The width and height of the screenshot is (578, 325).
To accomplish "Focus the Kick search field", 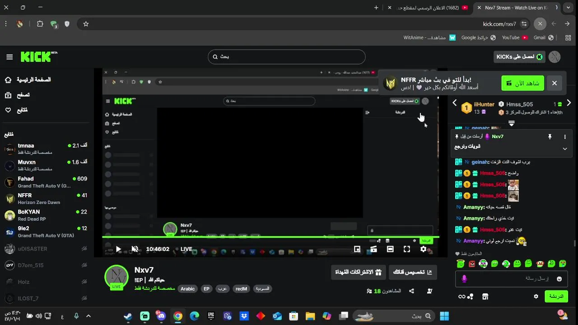I will click(286, 57).
